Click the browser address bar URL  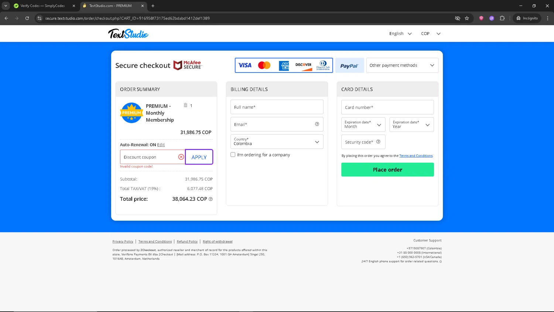(127, 18)
